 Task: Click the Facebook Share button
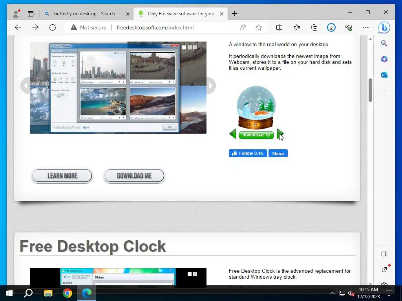[278, 153]
